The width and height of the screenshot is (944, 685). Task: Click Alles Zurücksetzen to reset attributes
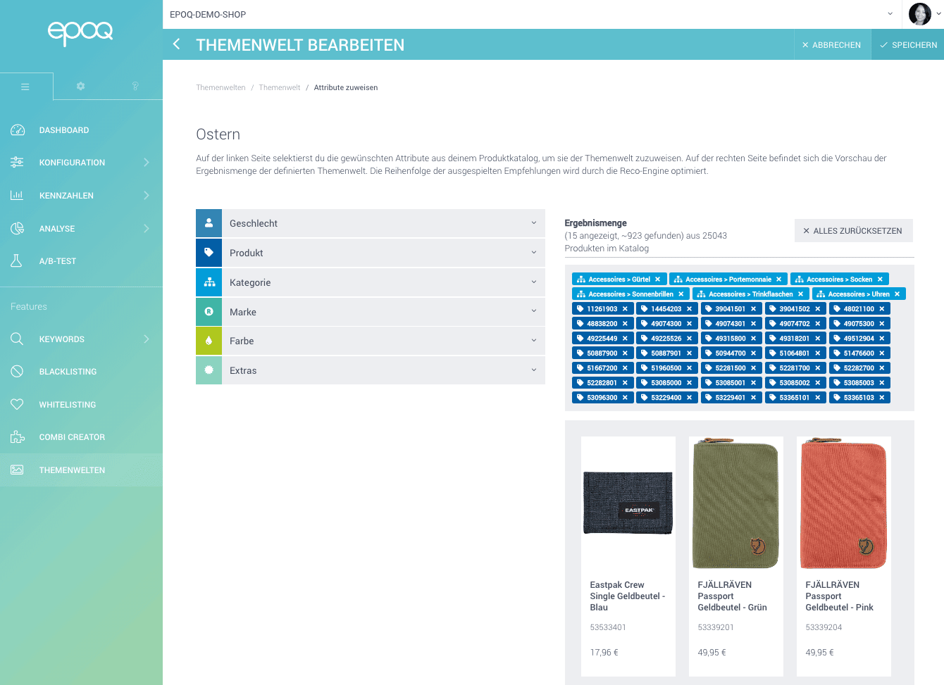click(x=853, y=231)
